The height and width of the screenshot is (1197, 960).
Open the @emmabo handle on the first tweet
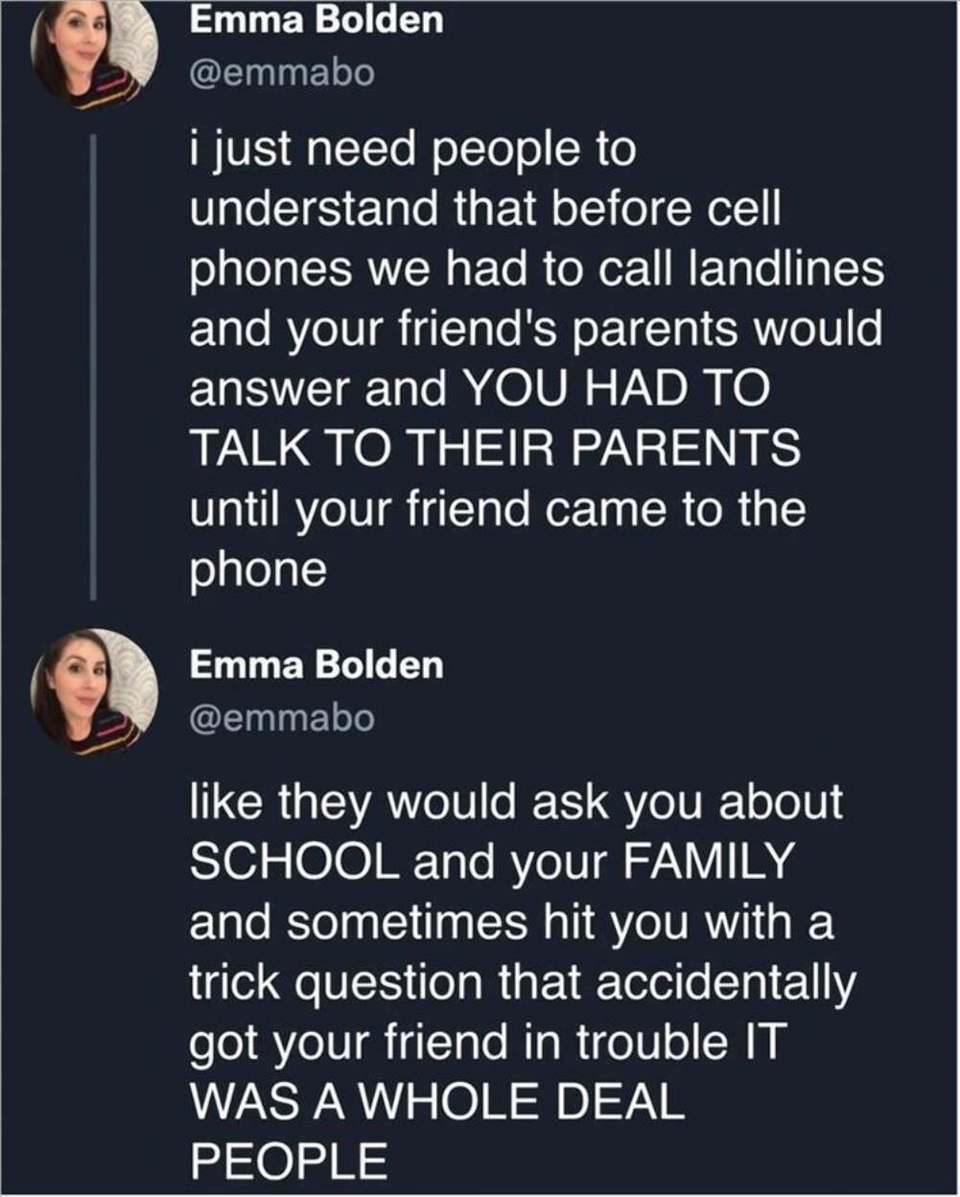click(282, 73)
